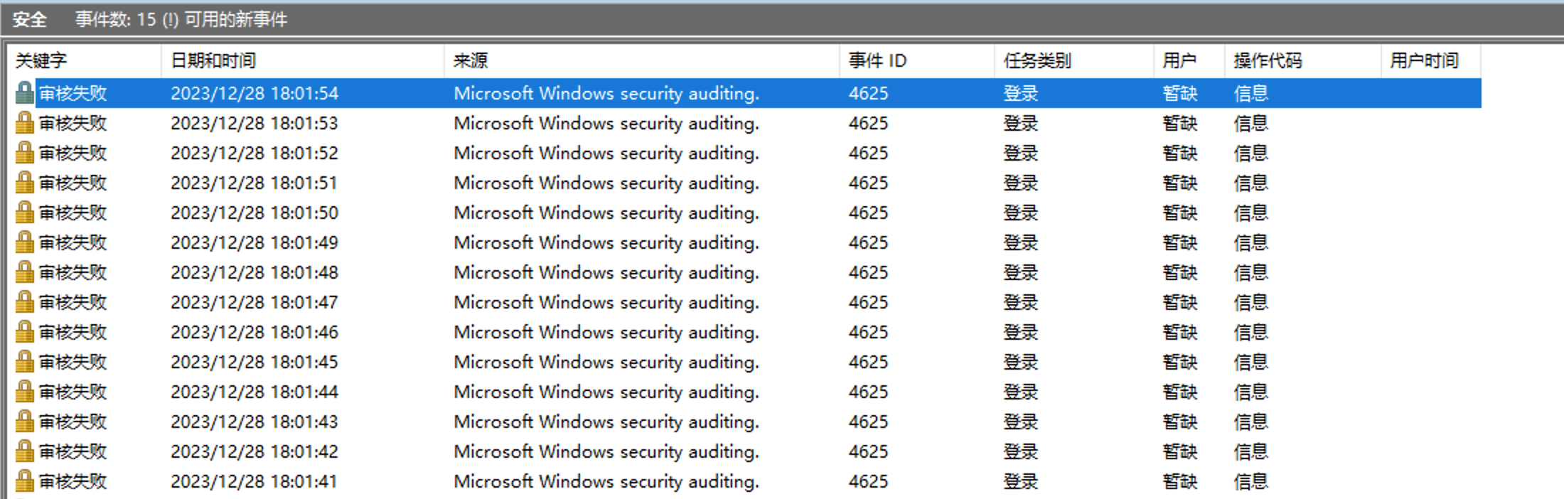Sort by the 操作代码 column header
The image size is (1564, 499).
coord(1267,61)
